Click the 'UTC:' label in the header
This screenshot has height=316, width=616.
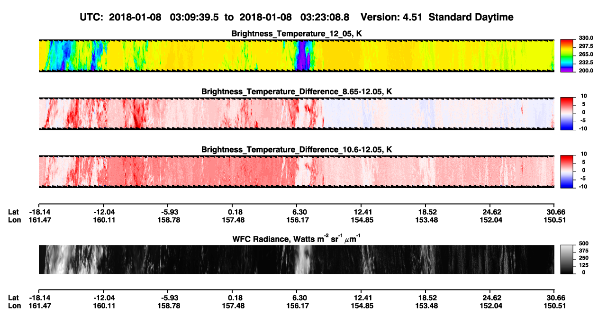pos(92,17)
